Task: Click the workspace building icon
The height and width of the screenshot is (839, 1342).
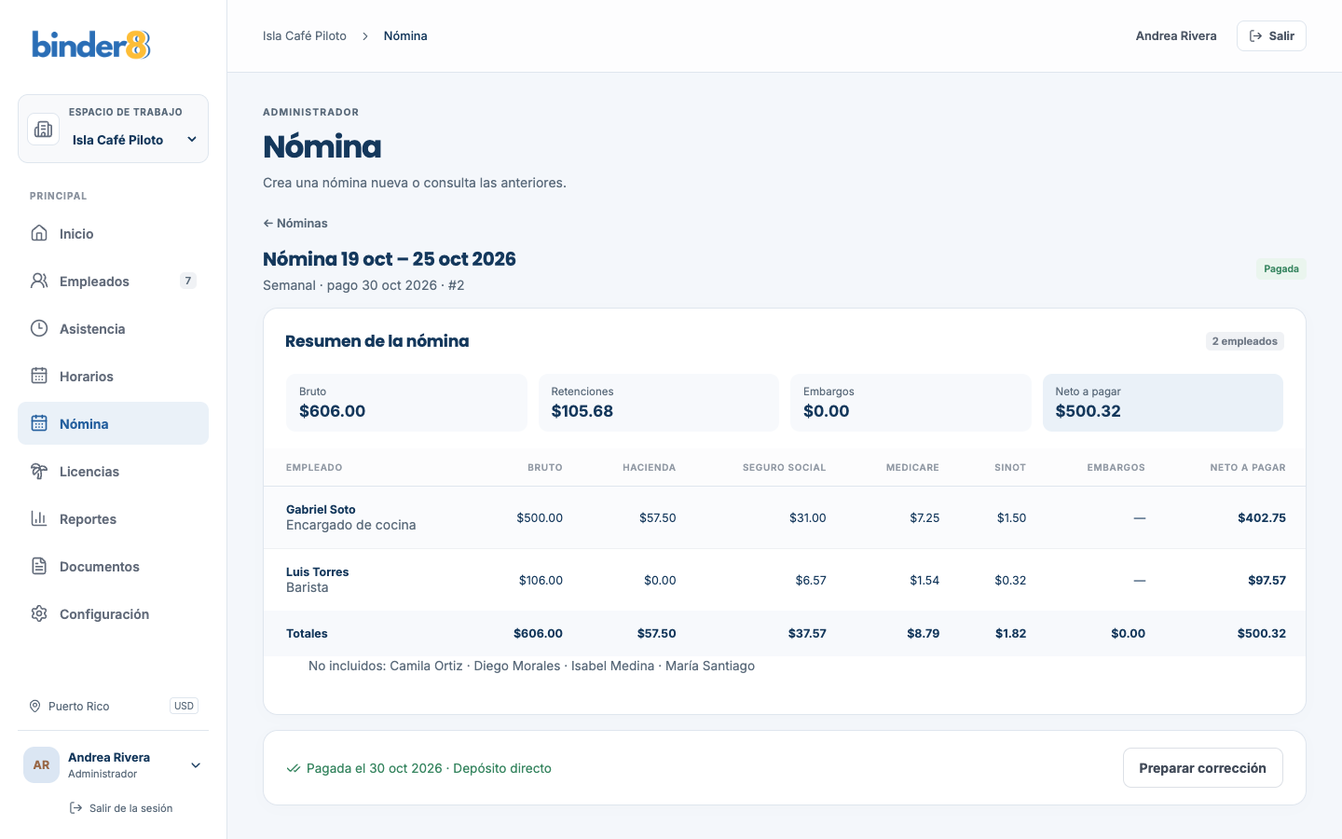Action: coord(43,130)
